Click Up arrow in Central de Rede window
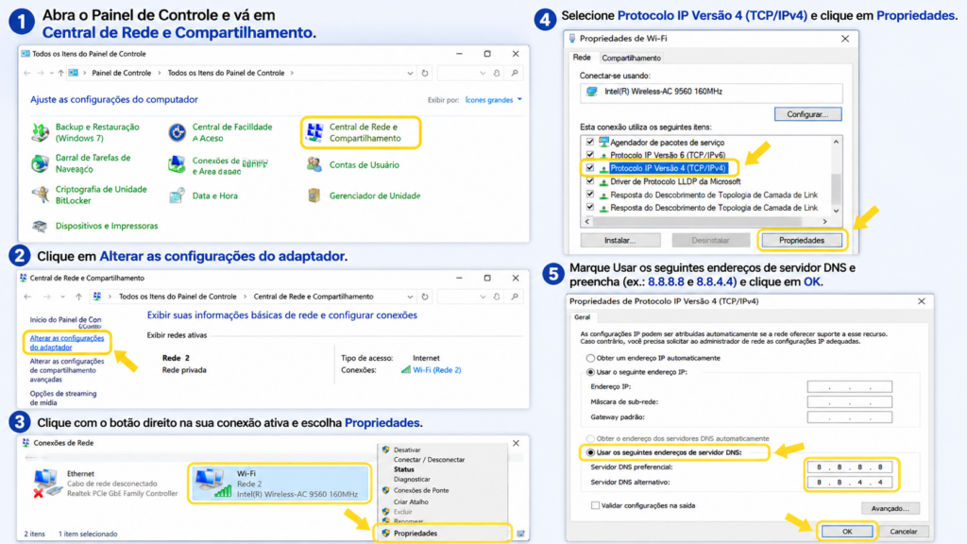 pos(79,297)
